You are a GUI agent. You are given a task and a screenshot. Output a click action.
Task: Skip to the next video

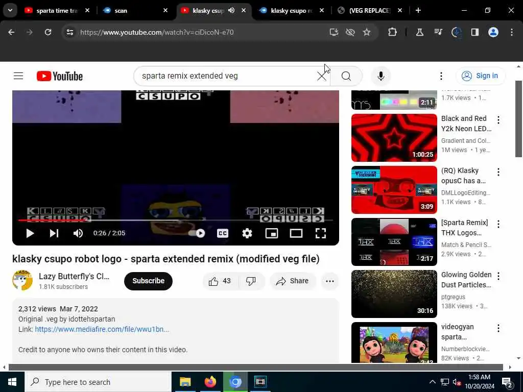pos(54,233)
